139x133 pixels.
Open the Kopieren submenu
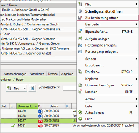[x=108, y=79]
